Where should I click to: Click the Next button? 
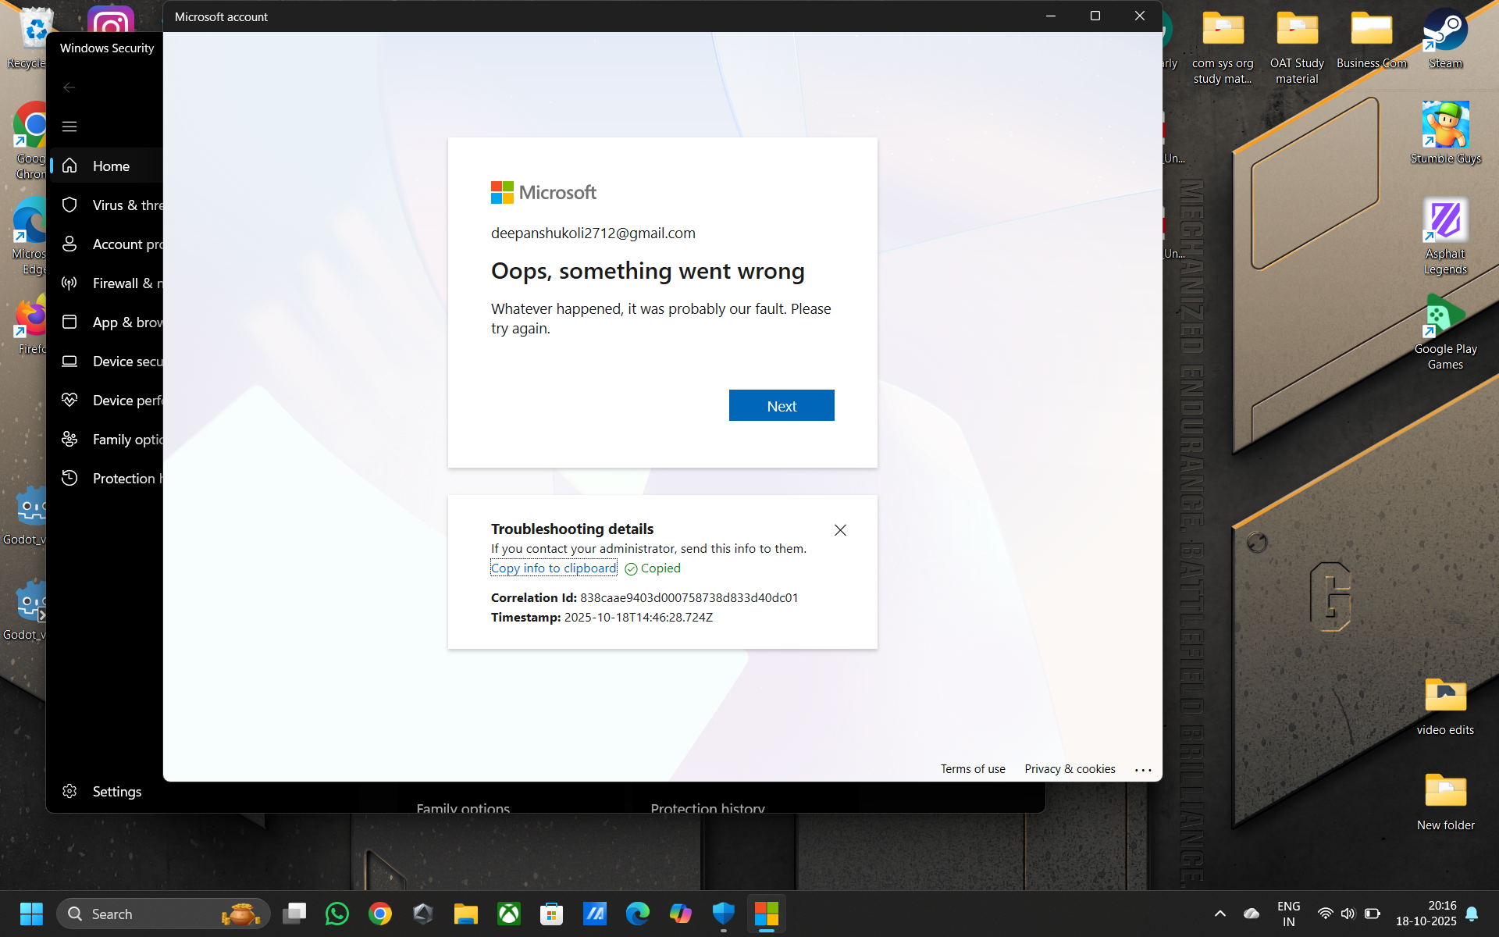[781, 405]
